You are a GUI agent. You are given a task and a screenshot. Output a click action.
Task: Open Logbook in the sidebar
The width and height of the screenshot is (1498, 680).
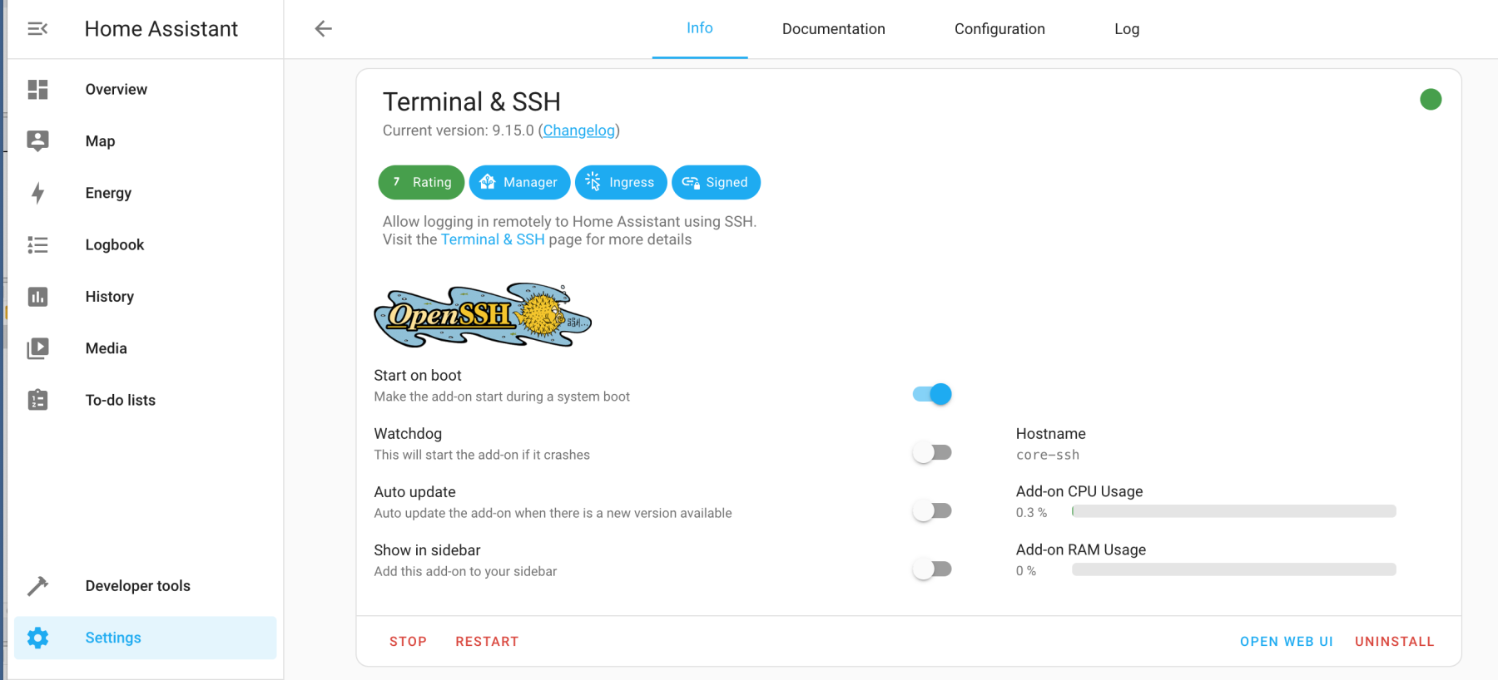(x=146, y=244)
